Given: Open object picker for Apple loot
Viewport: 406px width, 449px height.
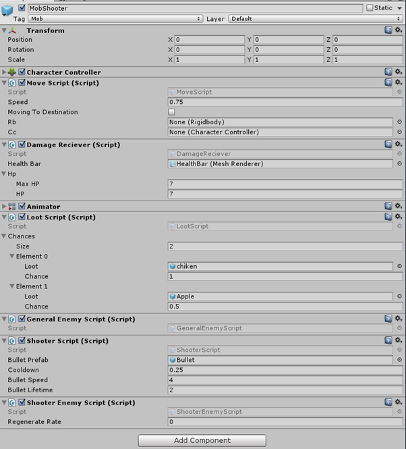Looking at the screenshot, I should [399, 296].
